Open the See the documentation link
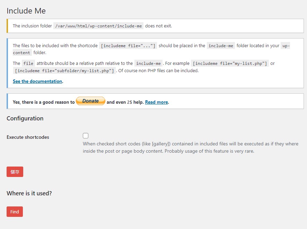Viewport: 307px width, 229px height. tap(37, 81)
